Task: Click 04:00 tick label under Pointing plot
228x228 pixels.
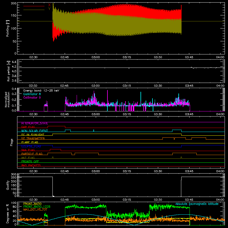Action: click(x=220, y=57)
